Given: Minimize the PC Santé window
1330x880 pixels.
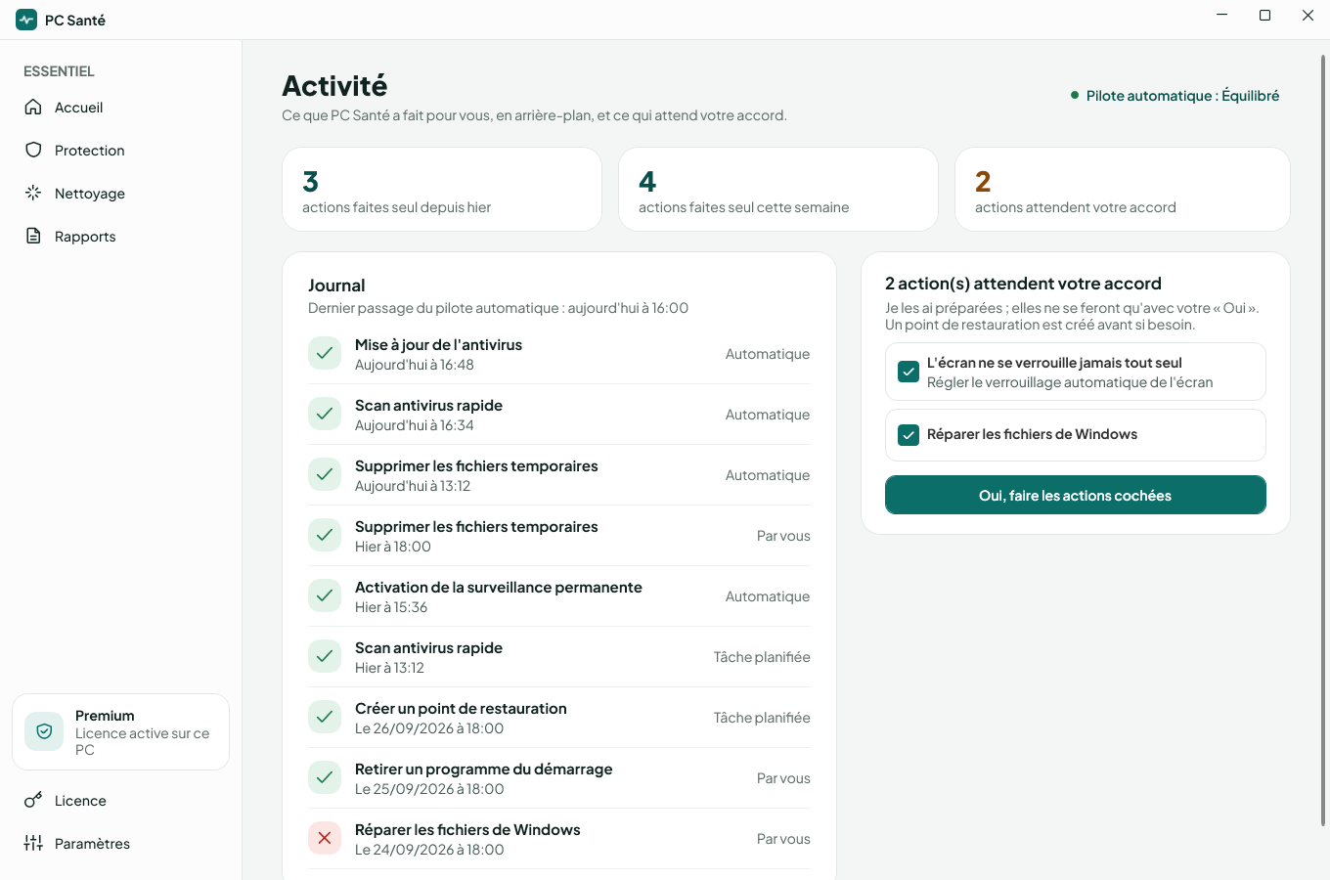Looking at the screenshot, I should pos(1221,15).
